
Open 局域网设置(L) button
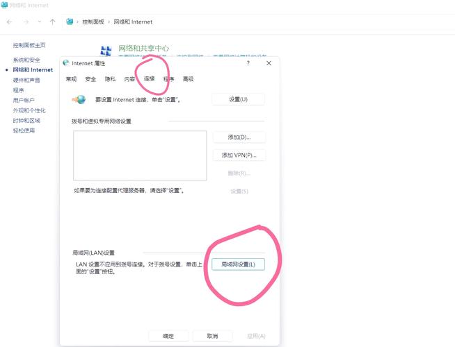click(238, 264)
